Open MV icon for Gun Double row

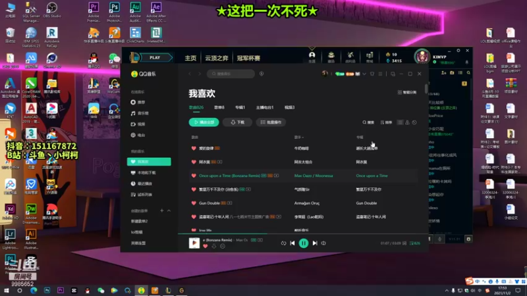[x=229, y=203]
